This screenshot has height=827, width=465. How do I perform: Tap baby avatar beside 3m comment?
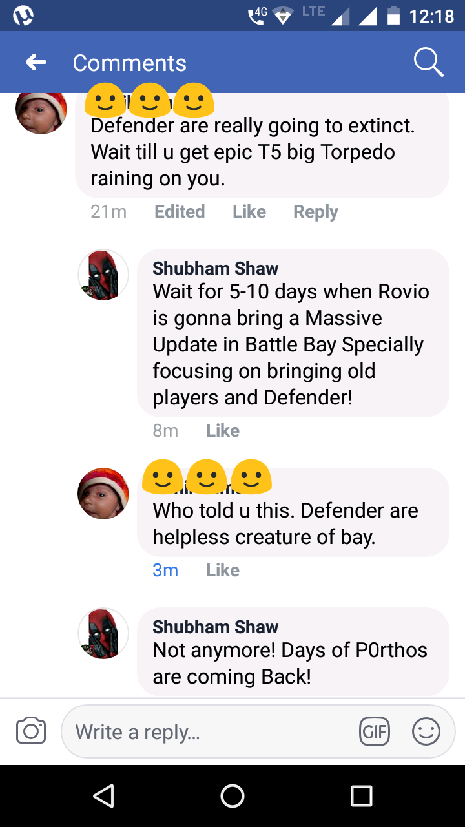[103, 494]
